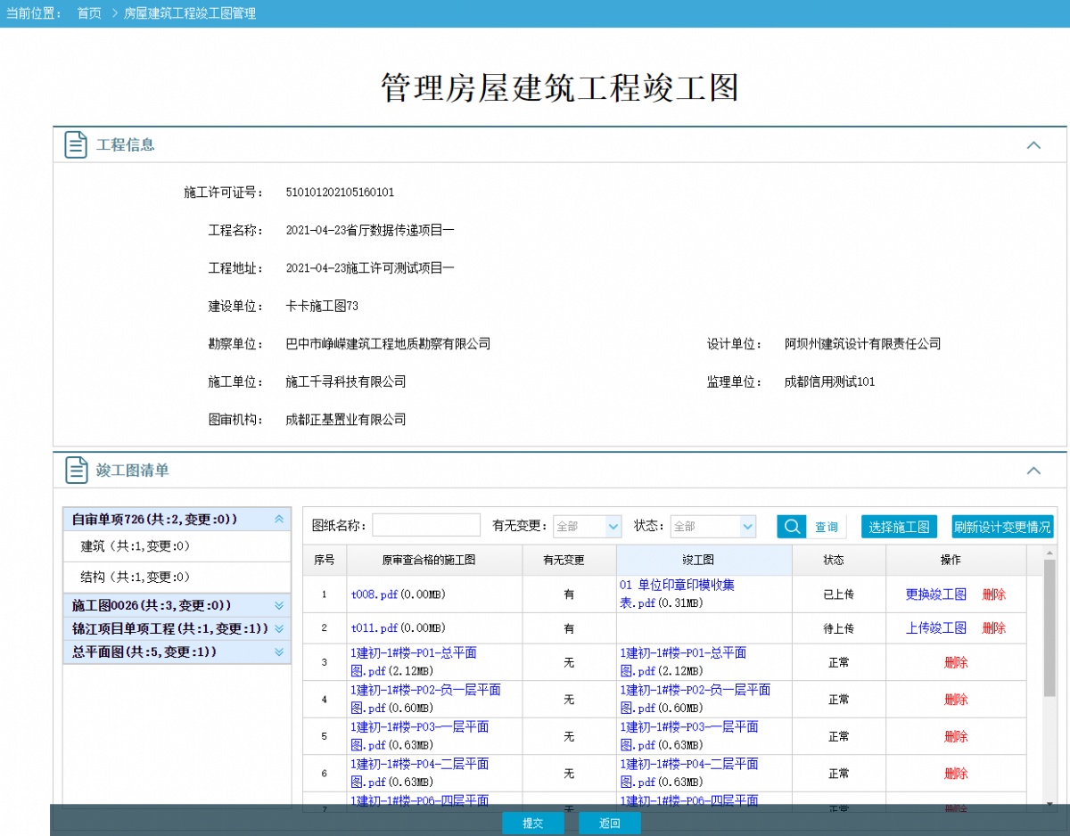
Task: Click the 查询 button
Action: (x=827, y=527)
